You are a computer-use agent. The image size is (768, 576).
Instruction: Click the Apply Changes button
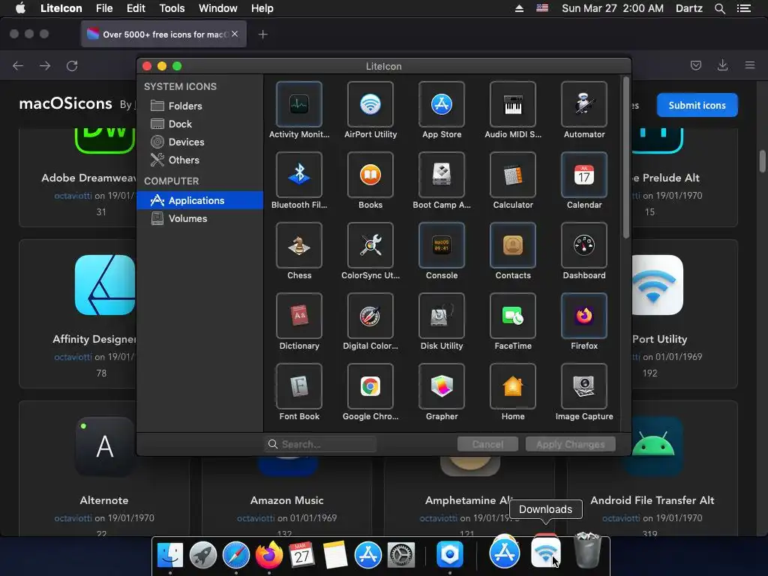click(570, 444)
